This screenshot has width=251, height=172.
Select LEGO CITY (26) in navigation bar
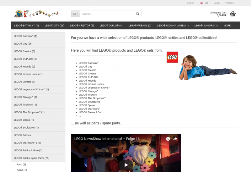tap(54, 26)
